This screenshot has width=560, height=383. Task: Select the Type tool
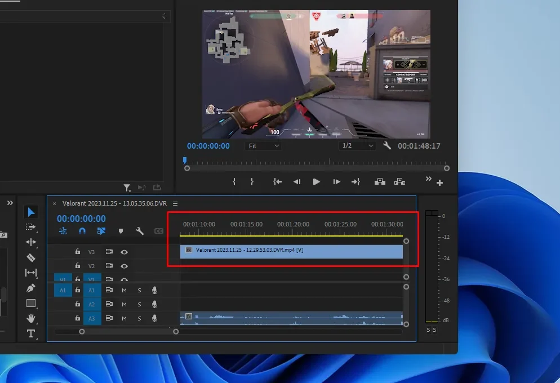[x=31, y=333]
